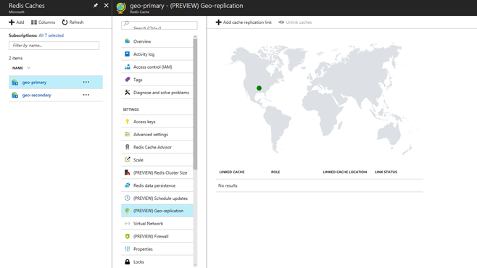477x268 pixels.
Task: Open the All 7 selected subscriptions link
Action: coord(51,35)
